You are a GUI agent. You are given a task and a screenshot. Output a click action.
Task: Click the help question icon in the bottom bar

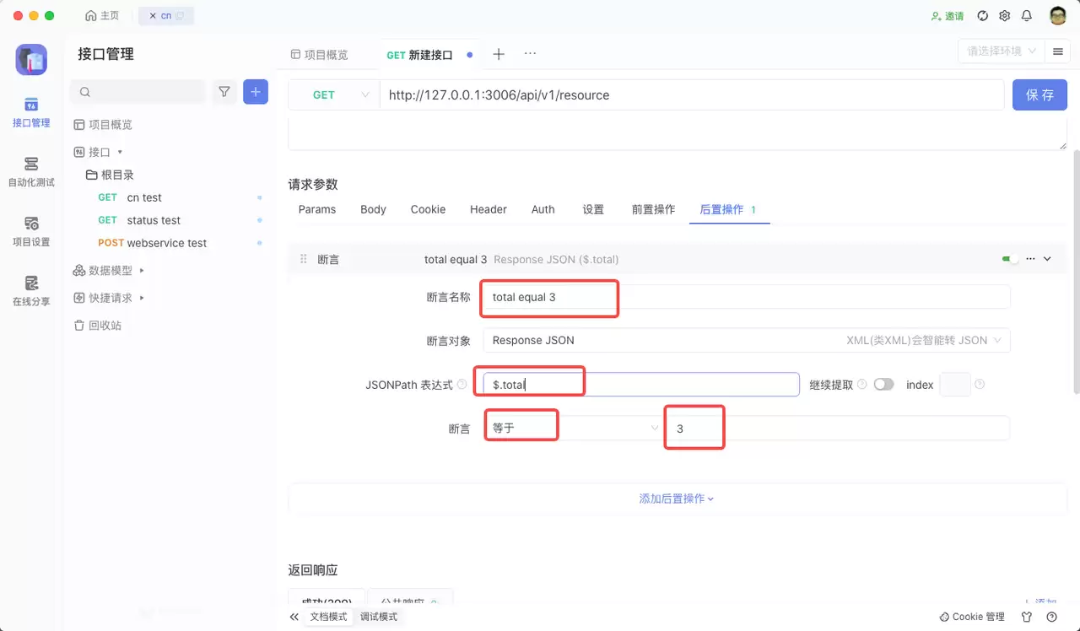1050,617
